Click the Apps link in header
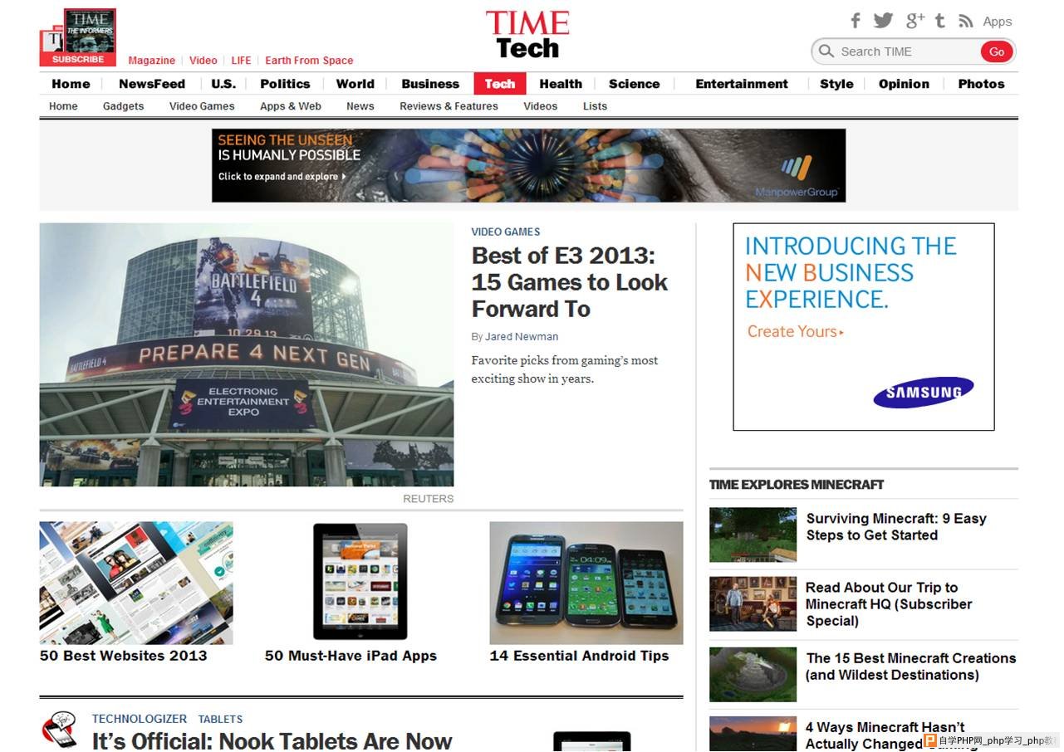This screenshot has height=752, width=1064. 998,22
